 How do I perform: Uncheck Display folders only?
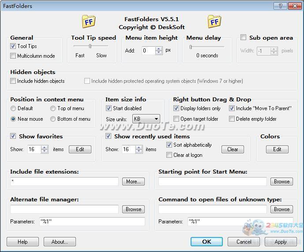coord(176,108)
